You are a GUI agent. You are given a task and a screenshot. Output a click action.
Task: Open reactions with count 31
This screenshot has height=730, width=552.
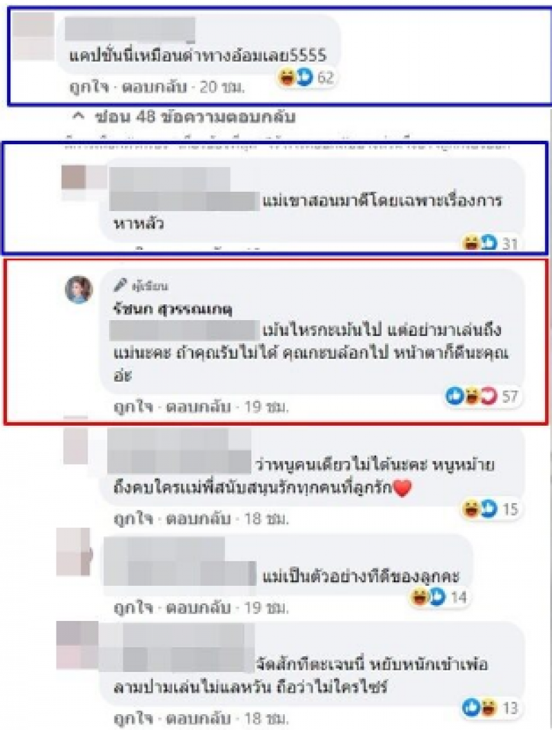490,243
